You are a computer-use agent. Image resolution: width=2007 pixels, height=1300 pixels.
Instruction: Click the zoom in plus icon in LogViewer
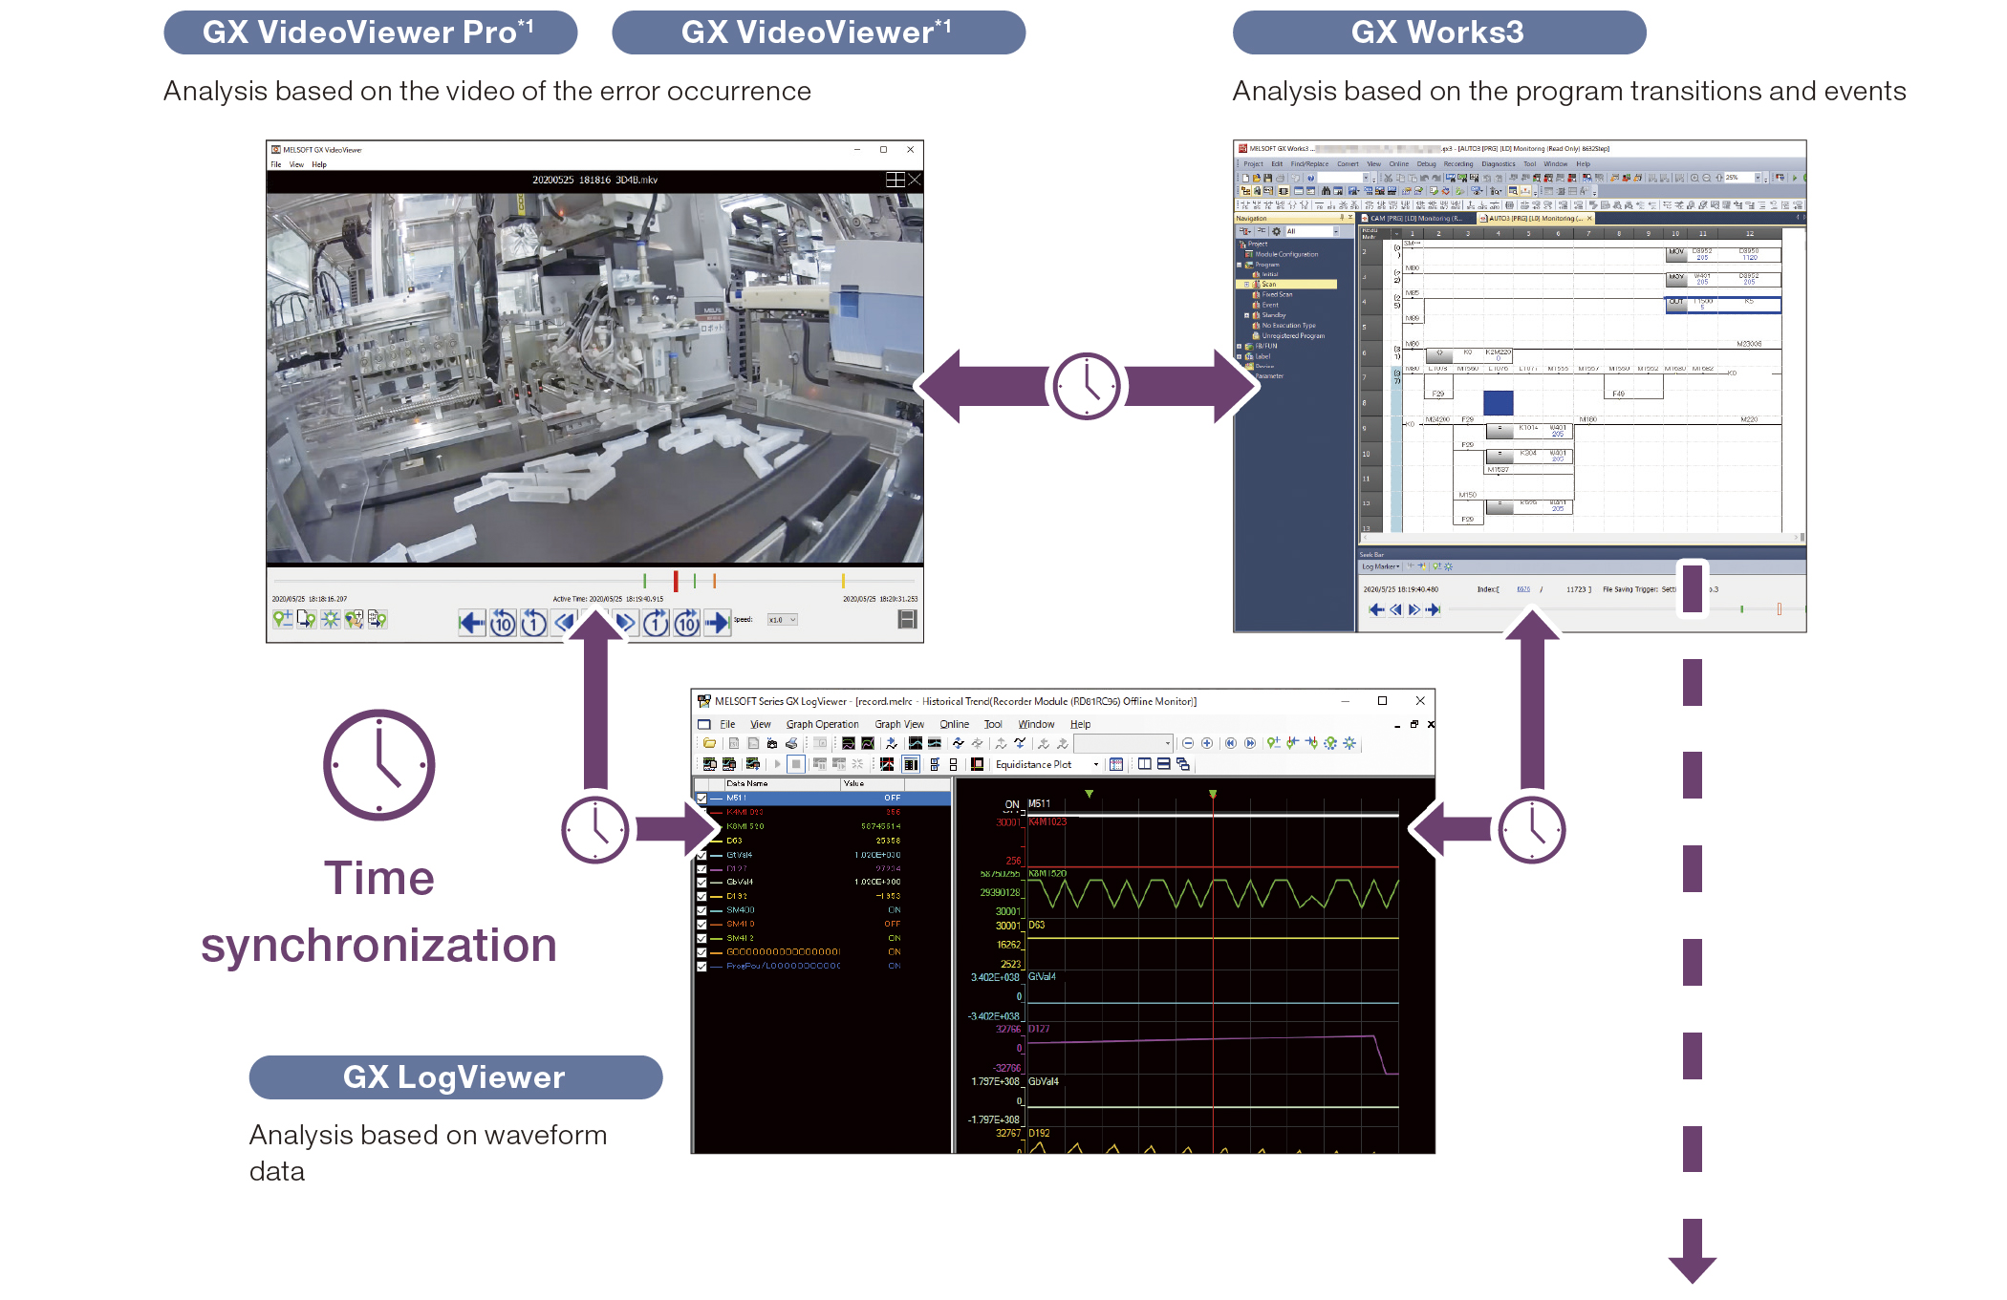(1207, 743)
